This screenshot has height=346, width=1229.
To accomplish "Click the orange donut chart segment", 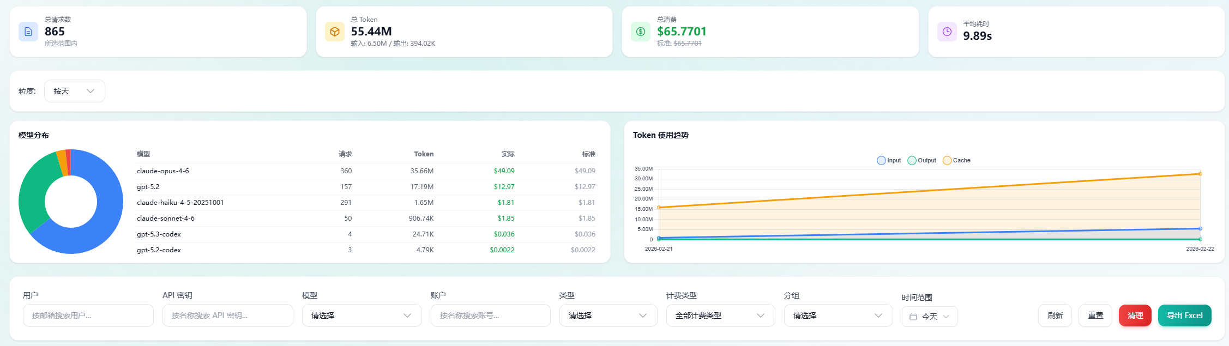I will pyautogui.click(x=62, y=162).
